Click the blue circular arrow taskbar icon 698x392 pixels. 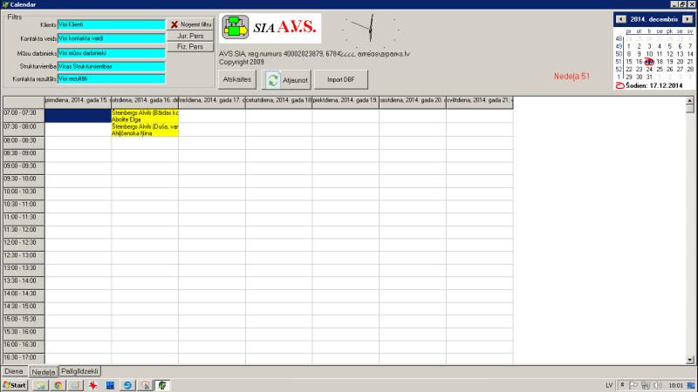click(x=127, y=385)
